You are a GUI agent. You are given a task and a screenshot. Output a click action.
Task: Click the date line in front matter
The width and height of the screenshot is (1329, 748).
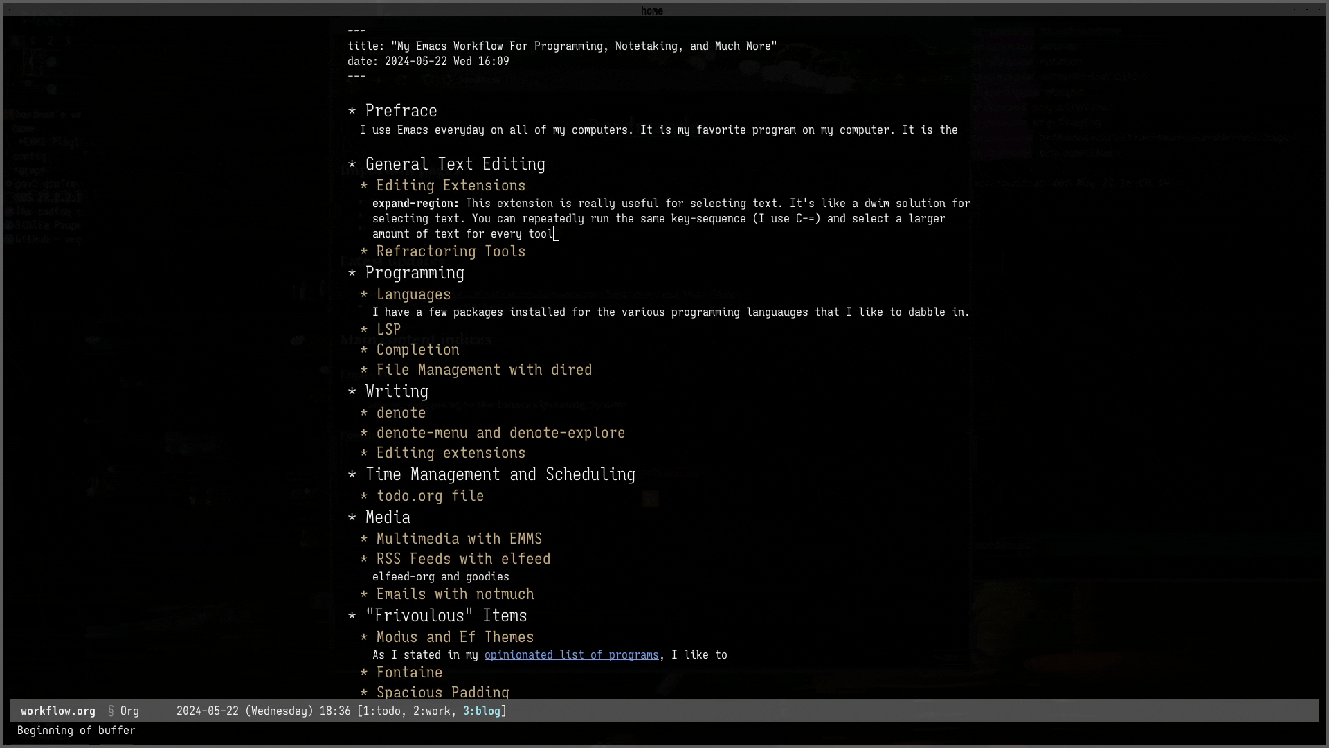click(x=428, y=62)
